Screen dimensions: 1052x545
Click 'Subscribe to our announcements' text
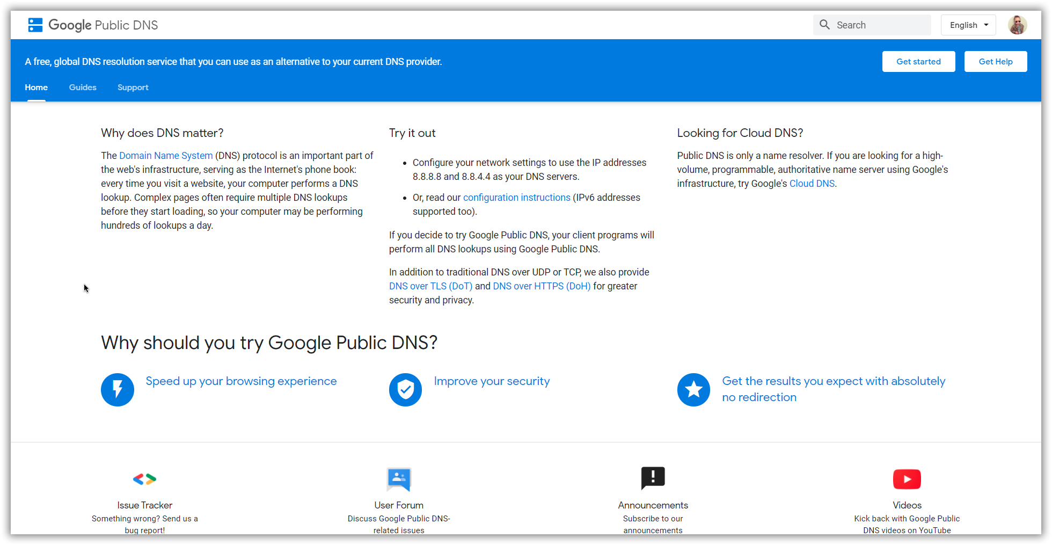[x=653, y=524]
